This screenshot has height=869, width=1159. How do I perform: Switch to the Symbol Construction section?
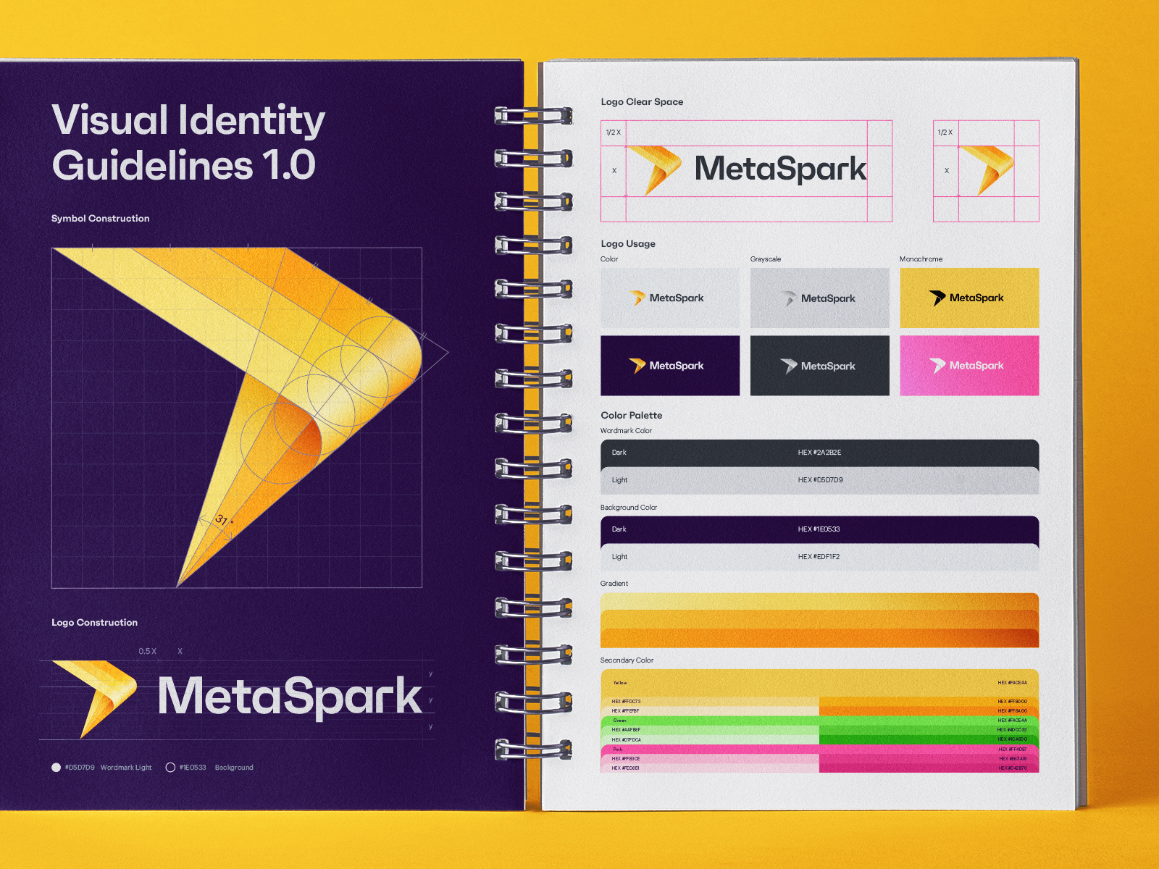pos(99,218)
